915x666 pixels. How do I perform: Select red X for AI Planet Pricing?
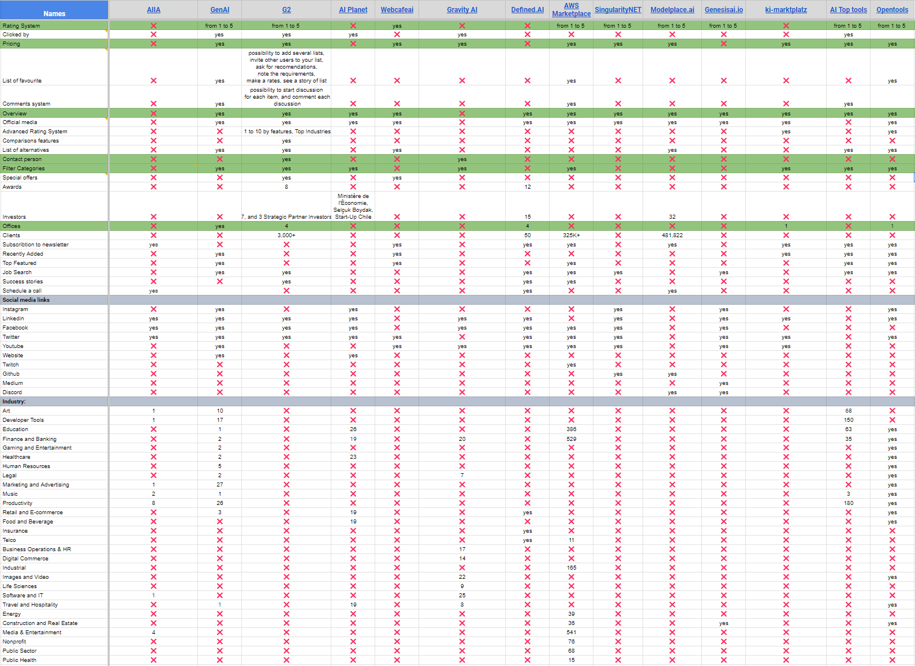[353, 44]
